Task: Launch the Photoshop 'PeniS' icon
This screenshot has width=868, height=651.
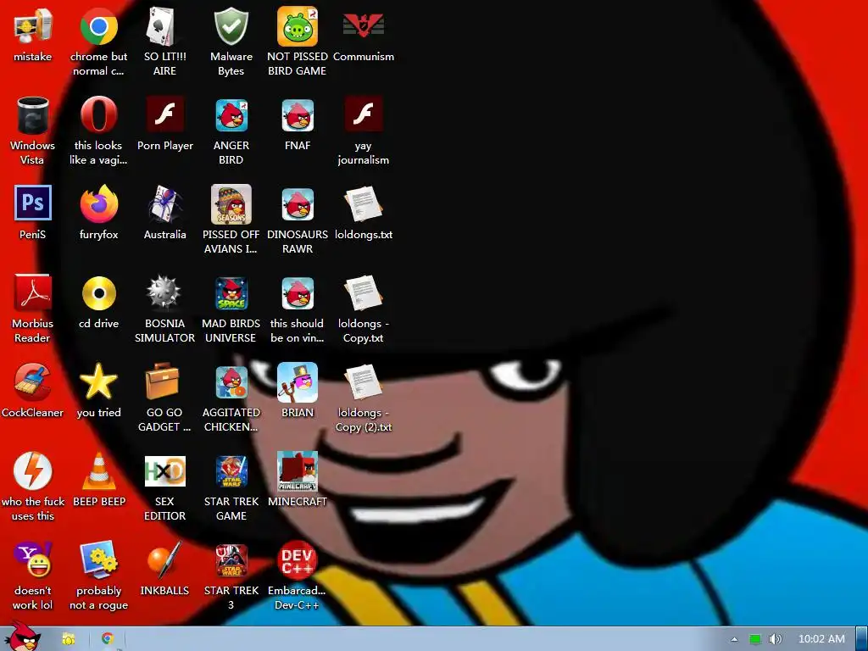Action: (x=33, y=203)
